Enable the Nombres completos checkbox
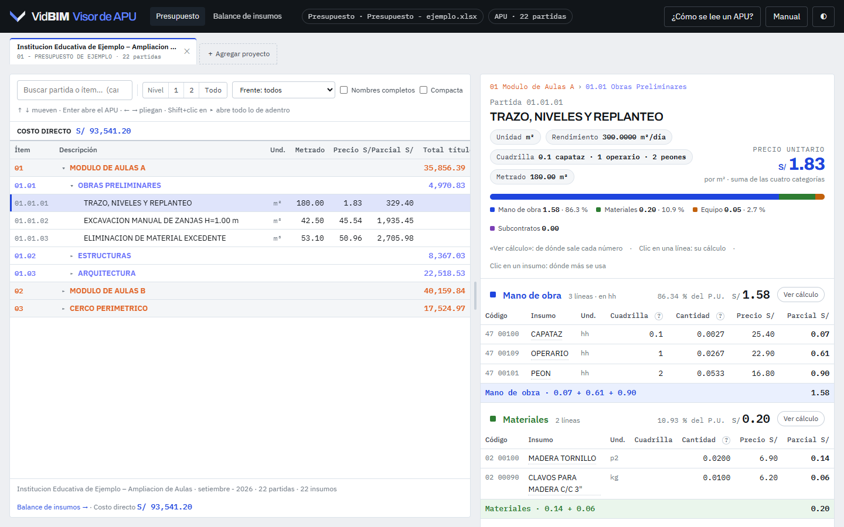The image size is (844, 527). [344, 90]
